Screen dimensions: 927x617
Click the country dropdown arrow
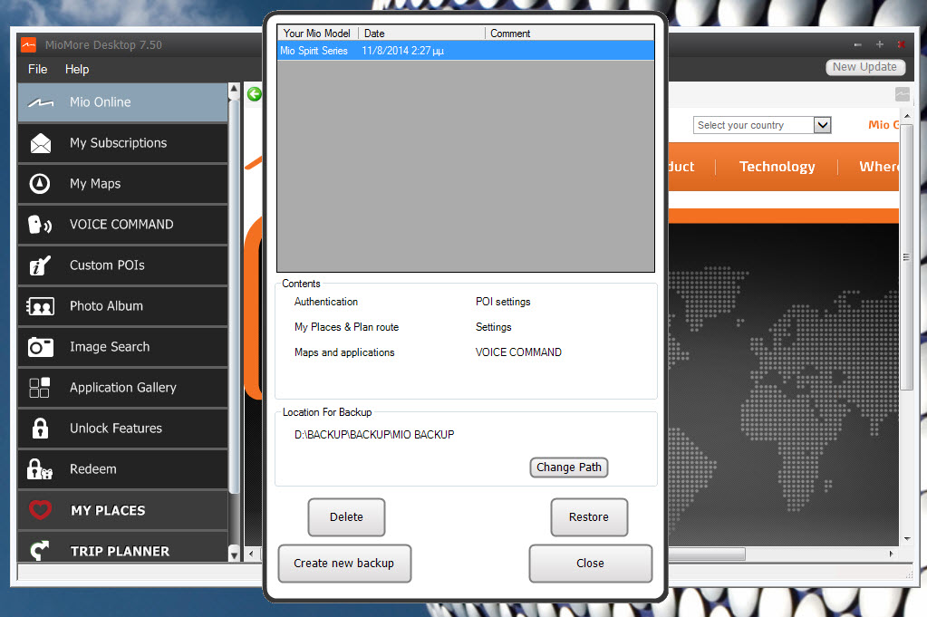(x=823, y=125)
